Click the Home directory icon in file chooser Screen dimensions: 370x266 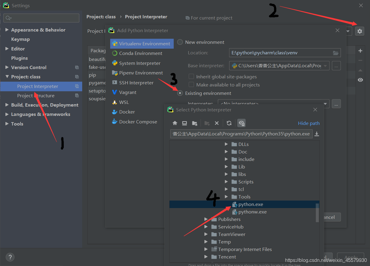tap(175, 123)
